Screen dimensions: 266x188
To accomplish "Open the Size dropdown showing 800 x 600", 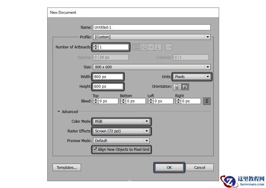I will (152, 67).
